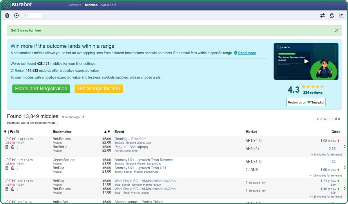Click the help question mark icon

[235, 53]
